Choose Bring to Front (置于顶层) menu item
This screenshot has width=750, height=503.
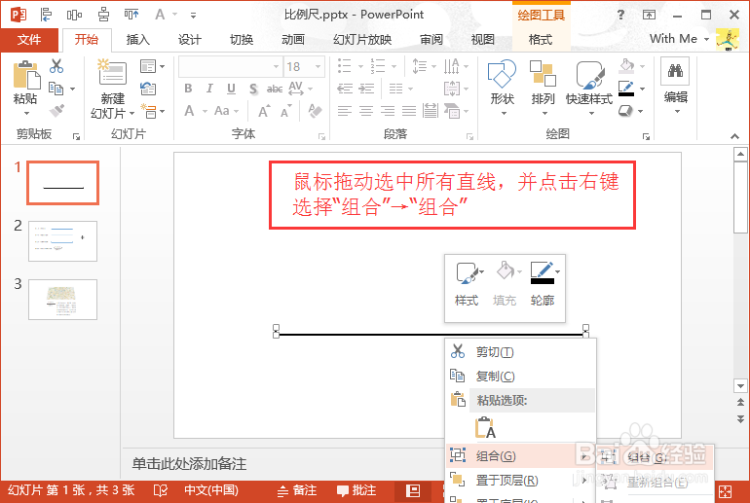click(x=520, y=480)
